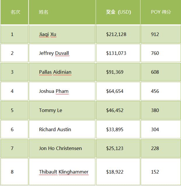Click the Jon Ho Christensen cell
Screen dimensions: 181x186
(x=62, y=148)
